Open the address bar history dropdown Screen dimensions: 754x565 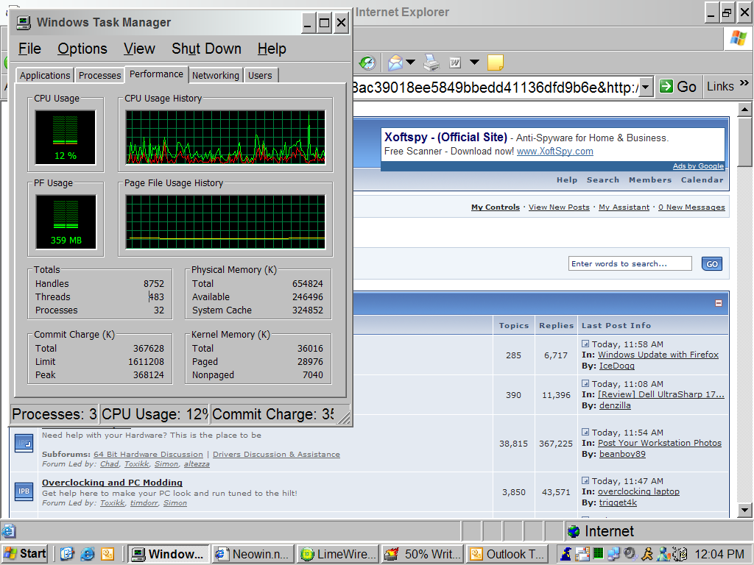[645, 86]
